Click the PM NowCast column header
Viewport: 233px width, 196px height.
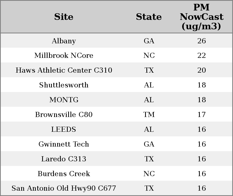pyautogui.click(x=202, y=17)
